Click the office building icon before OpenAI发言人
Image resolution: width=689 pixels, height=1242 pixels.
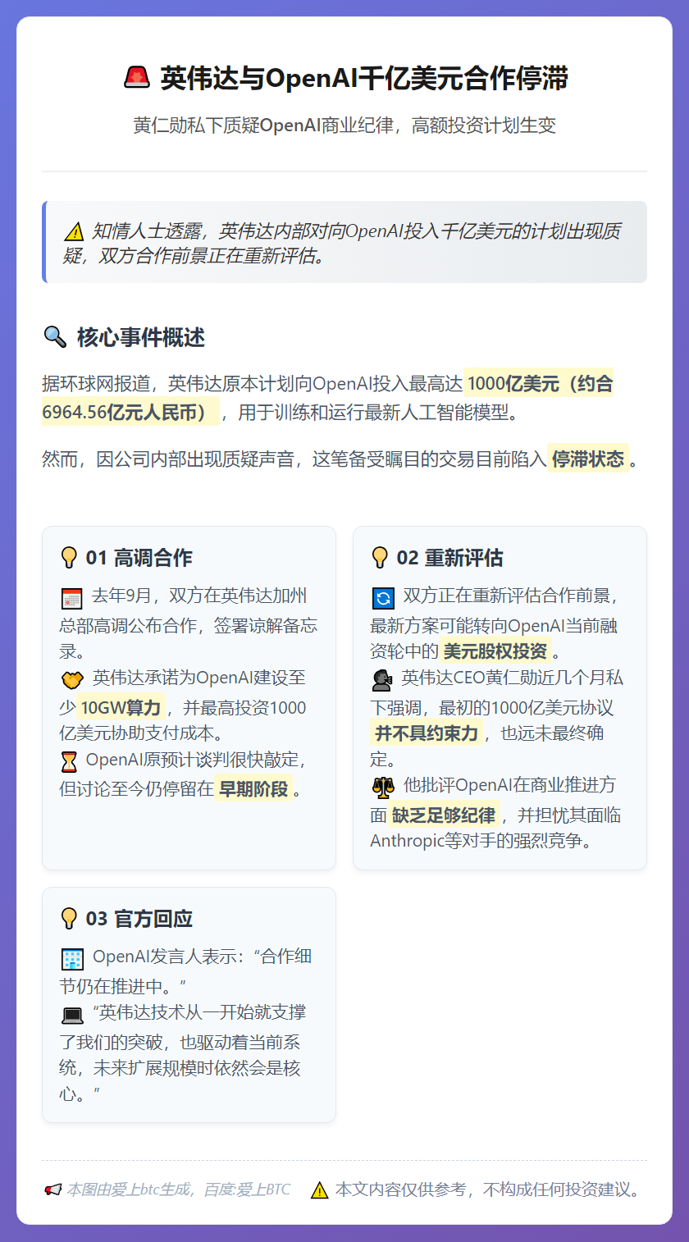click(x=72, y=959)
